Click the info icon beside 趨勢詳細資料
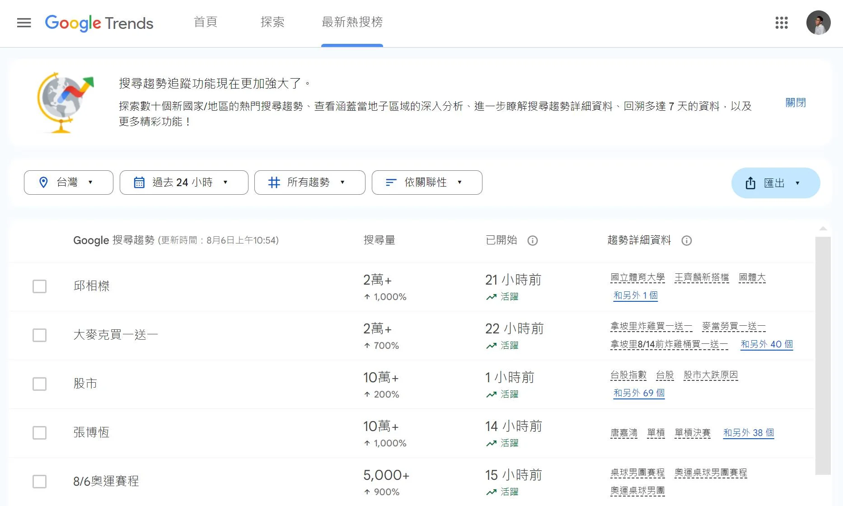 click(686, 240)
